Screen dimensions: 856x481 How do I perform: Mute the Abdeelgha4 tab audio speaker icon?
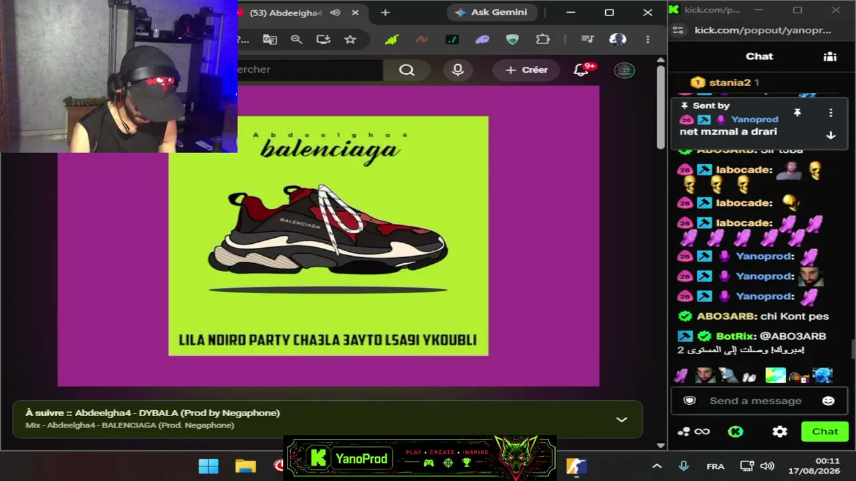point(335,13)
